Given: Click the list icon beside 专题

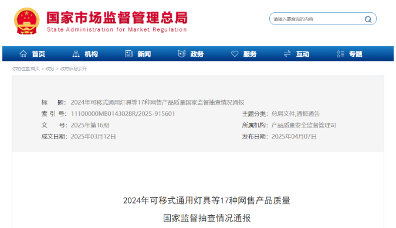Looking at the screenshot, I should click(x=340, y=54).
